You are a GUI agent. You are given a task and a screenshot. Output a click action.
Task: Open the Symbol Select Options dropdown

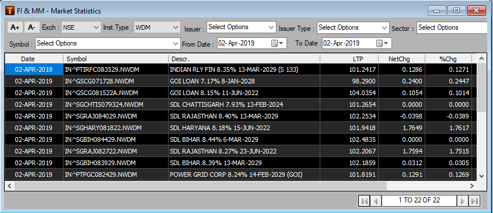(108, 43)
